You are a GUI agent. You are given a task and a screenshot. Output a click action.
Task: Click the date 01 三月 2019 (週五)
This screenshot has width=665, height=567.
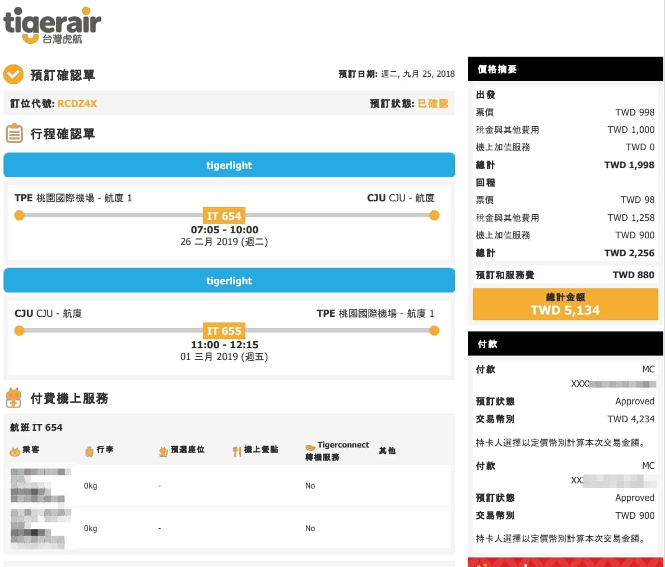click(224, 357)
